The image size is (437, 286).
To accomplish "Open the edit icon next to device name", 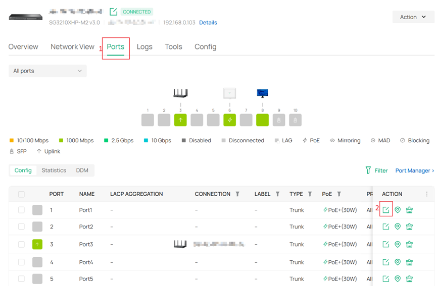I will (113, 12).
